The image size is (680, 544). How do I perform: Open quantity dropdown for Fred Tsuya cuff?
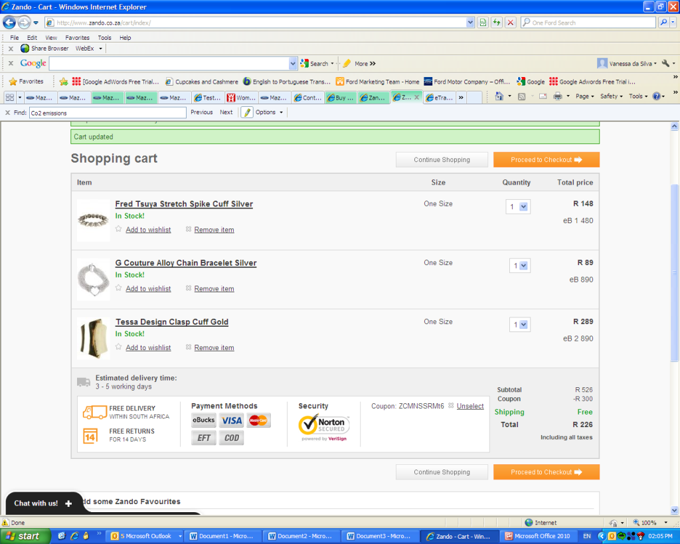click(518, 207)
